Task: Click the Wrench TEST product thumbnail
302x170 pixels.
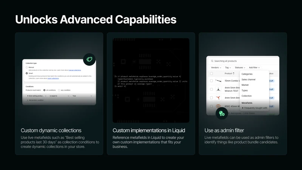Action: click(x=218, y=89)
